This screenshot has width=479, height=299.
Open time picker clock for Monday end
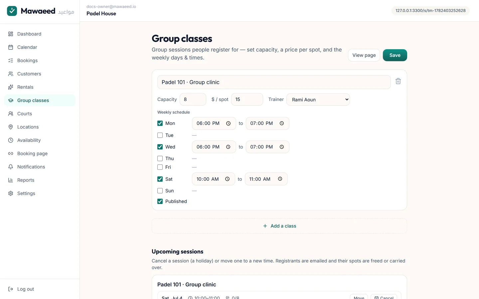tap(282, 123)
